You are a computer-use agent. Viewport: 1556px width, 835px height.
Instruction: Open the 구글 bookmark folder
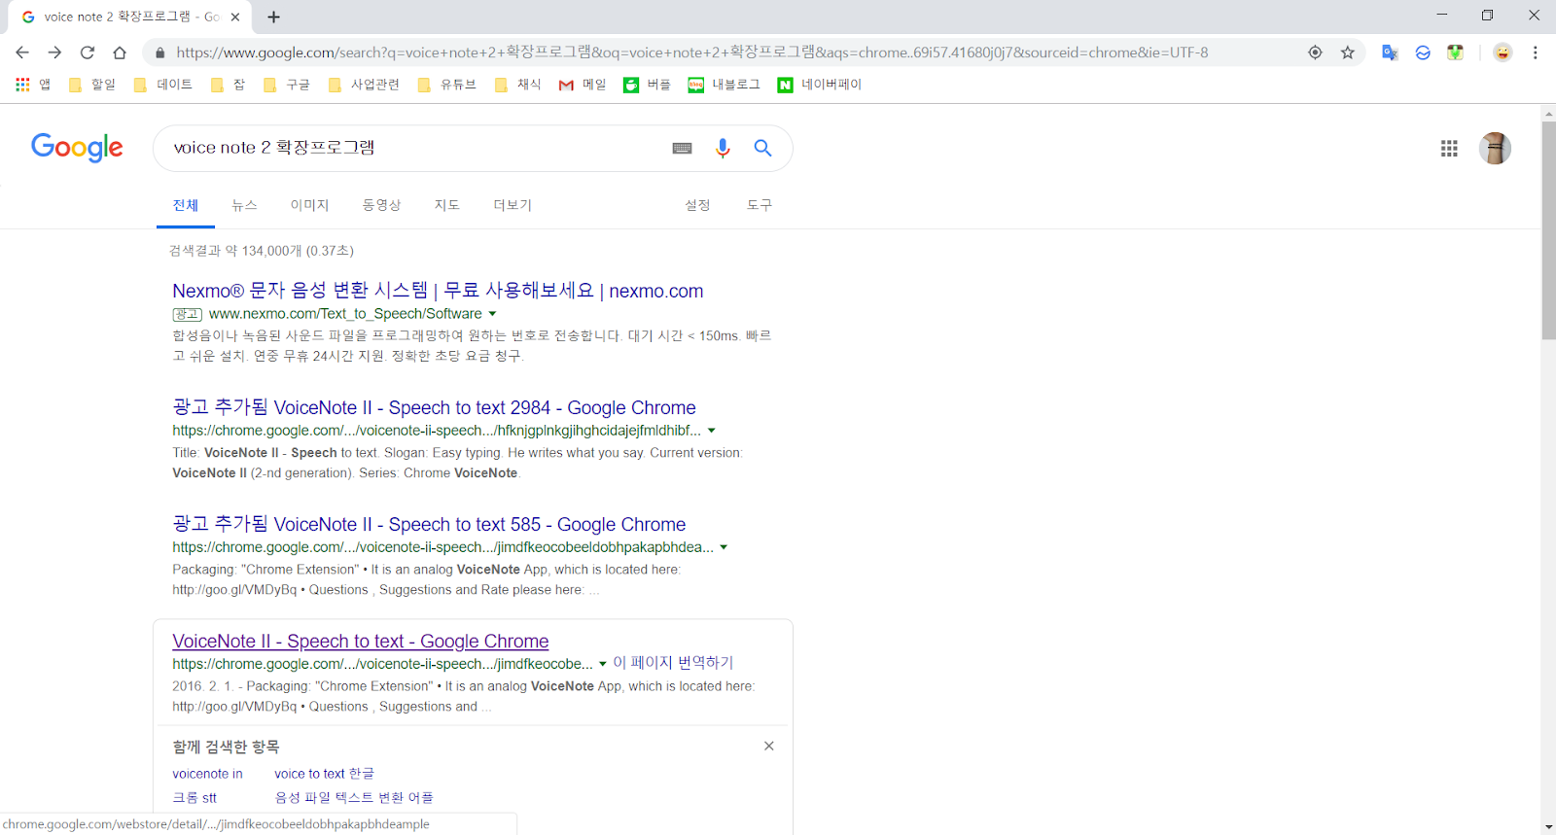pos(287,85)
